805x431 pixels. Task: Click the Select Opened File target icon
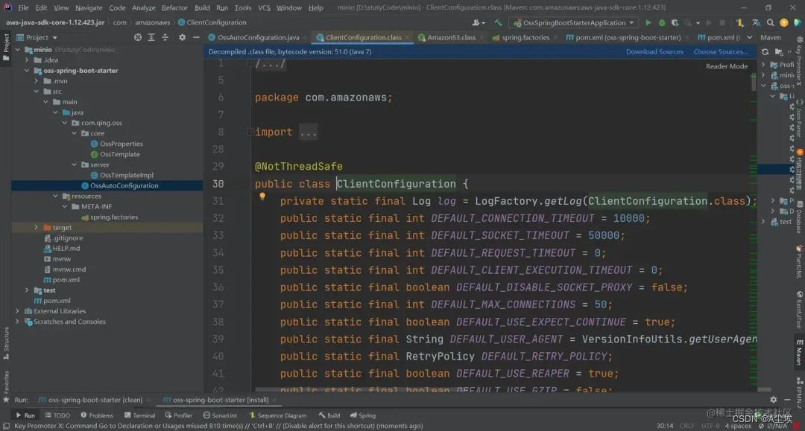click(x=138, y=37)
